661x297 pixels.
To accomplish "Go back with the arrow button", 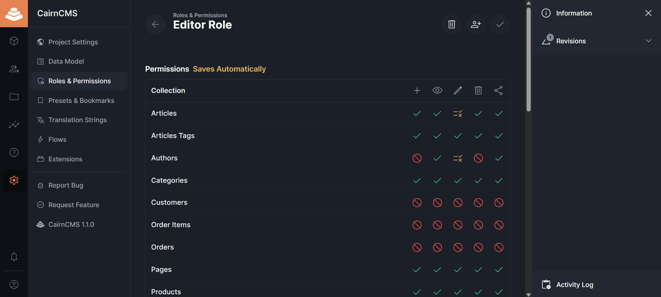I will [x=155, y=24].
